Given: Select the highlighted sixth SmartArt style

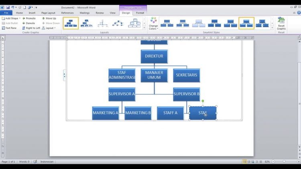Looking at the screenshot, I should (x=246, y=23).
